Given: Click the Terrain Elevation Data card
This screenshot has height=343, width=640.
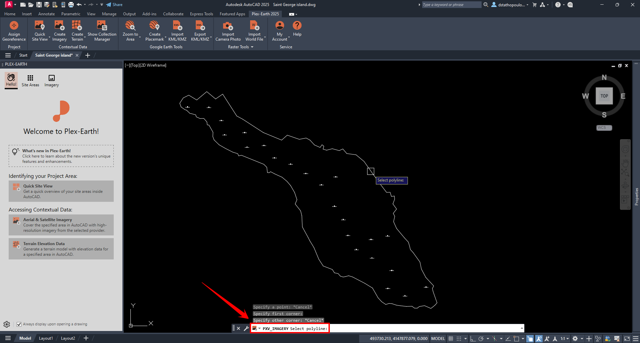Looking at the screenshot, I should coord(61,249).
